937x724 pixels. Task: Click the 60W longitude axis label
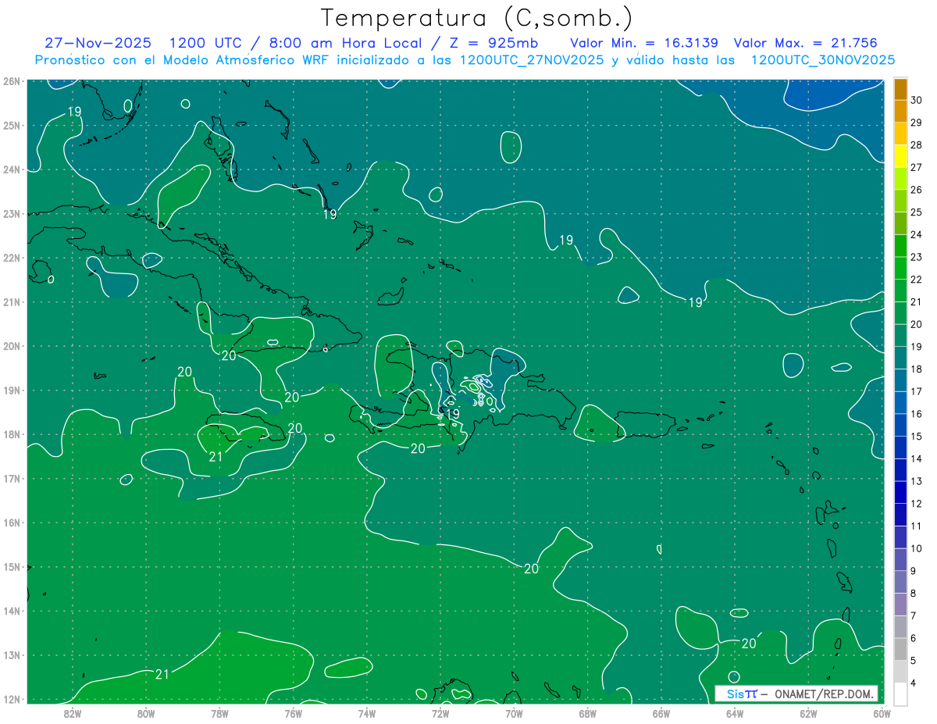point(882,712)
